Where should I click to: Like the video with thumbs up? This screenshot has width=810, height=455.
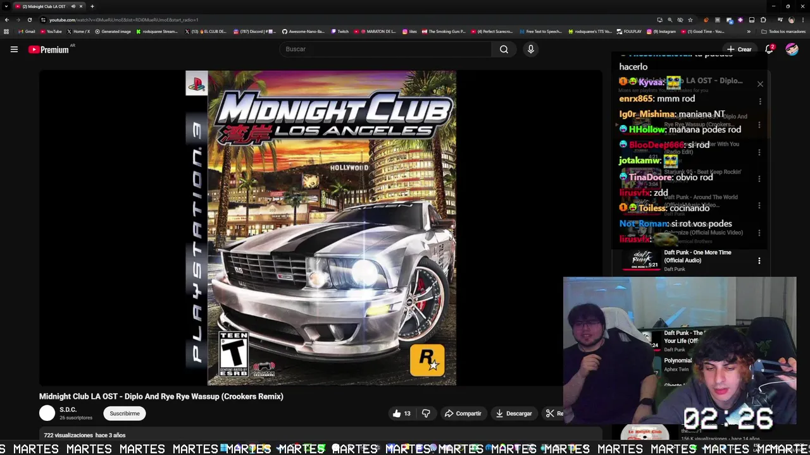point(401,413)
